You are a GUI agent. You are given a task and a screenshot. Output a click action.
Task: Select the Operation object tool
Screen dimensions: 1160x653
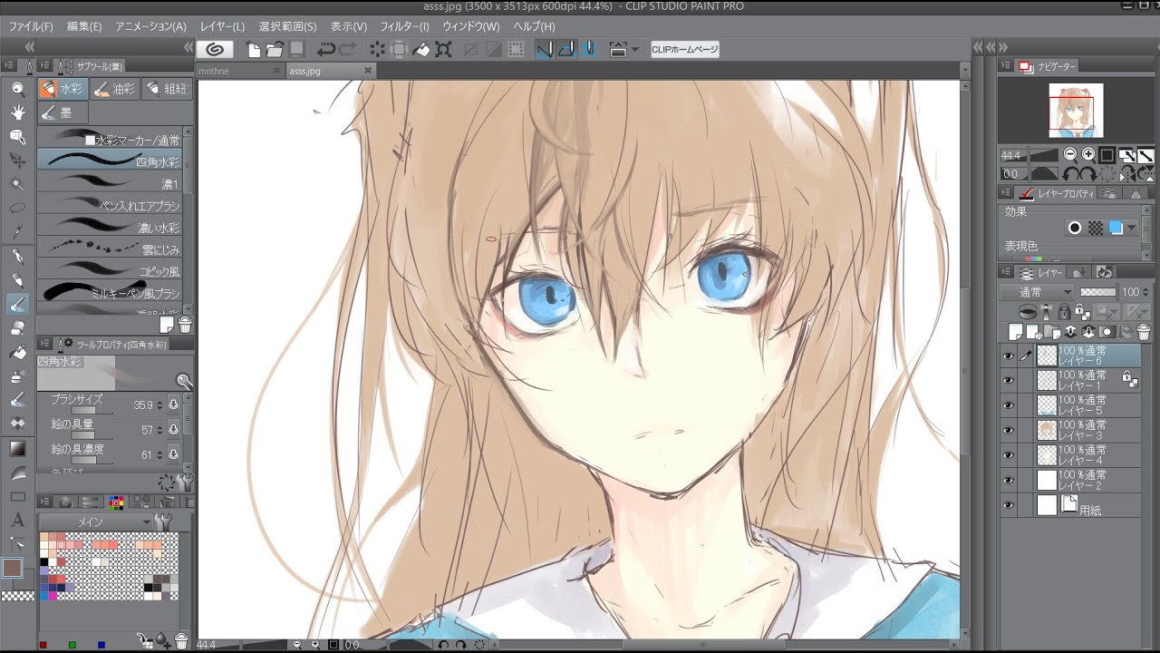coord(17,136)
